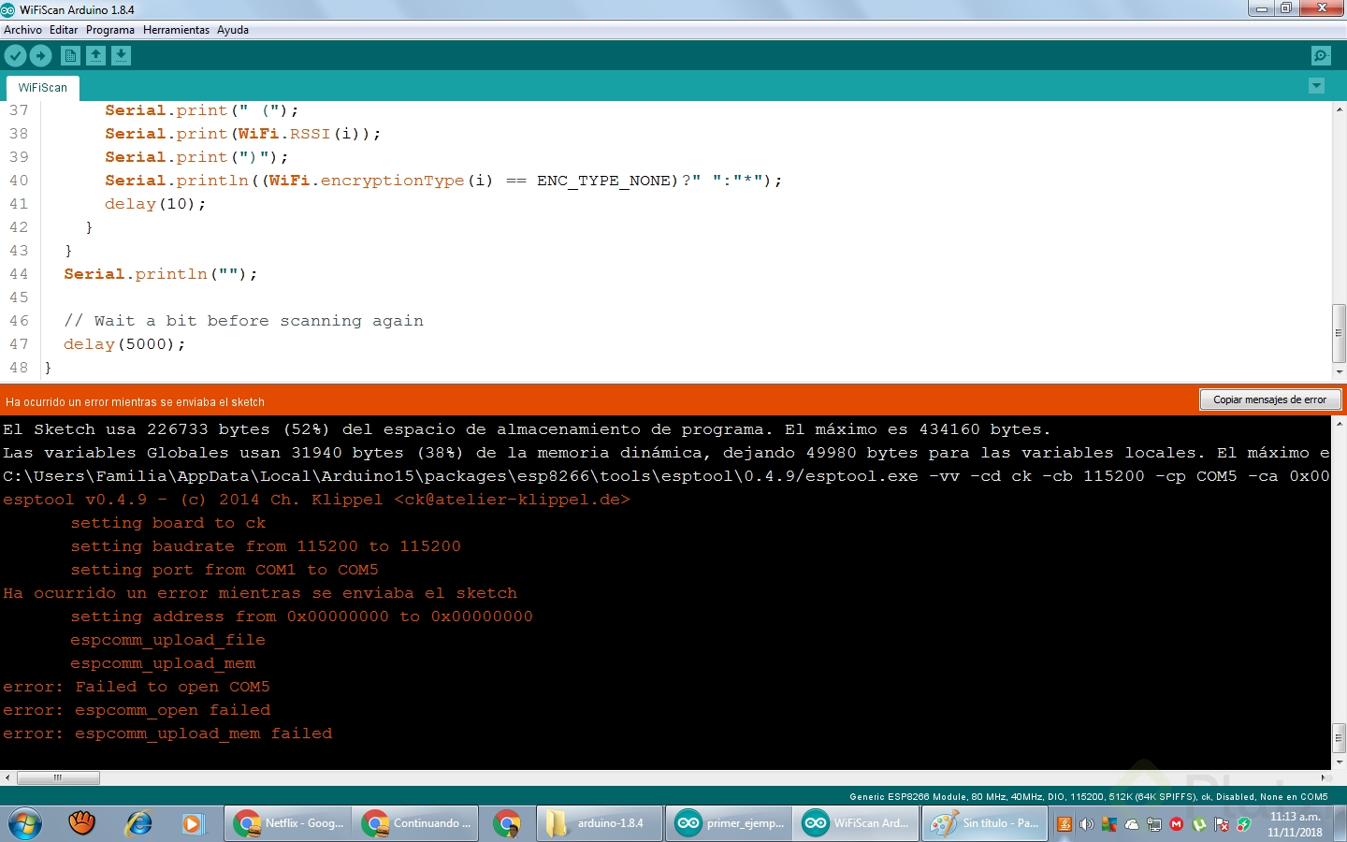Launch the orange paw taskbar icon

click(82, 823)
